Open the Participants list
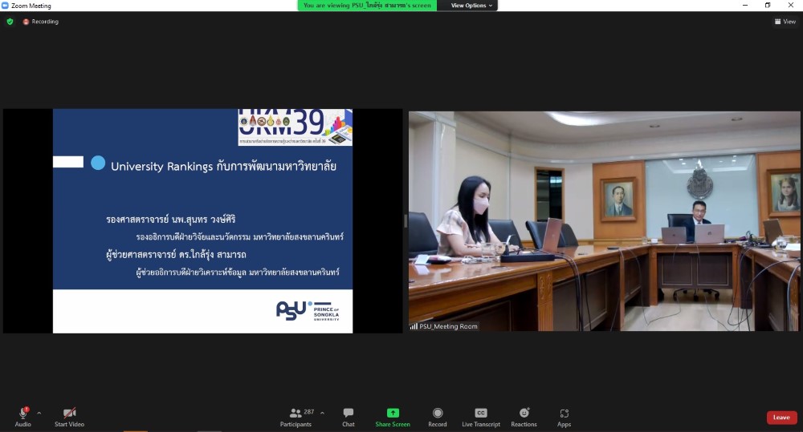803x432 pixels. coord(296,417)
